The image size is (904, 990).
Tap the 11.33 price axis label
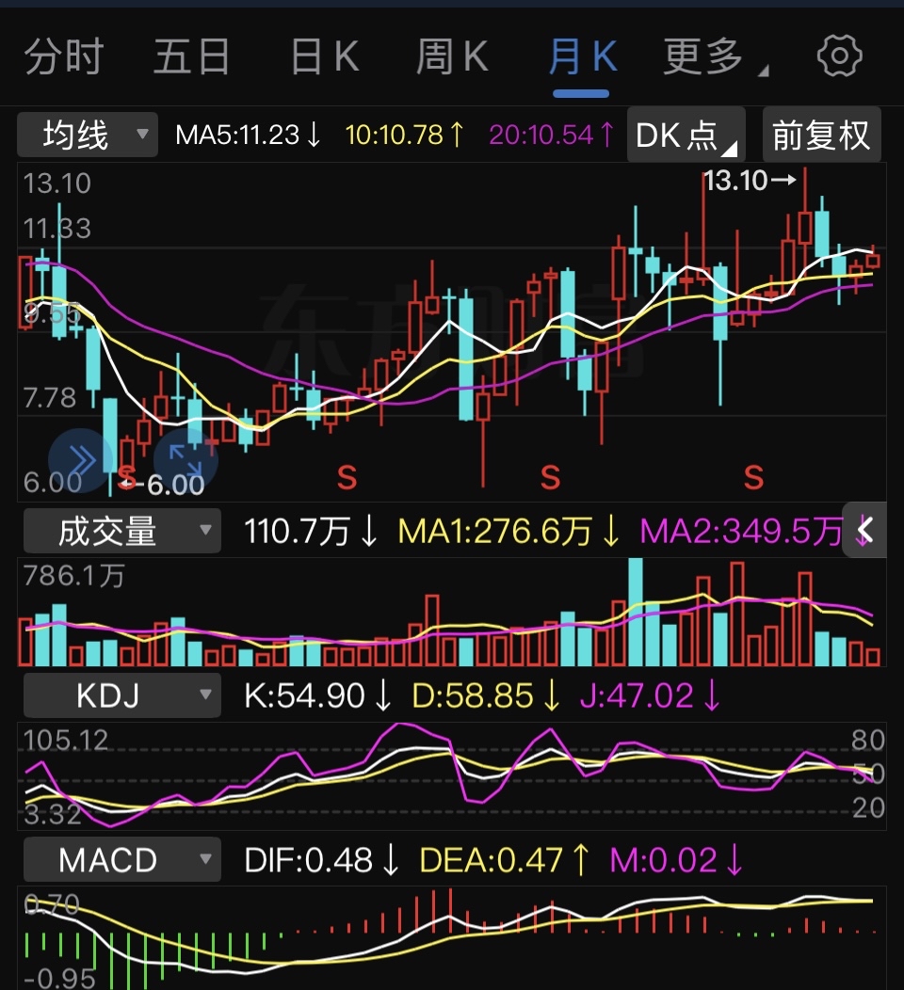(56, 228)
